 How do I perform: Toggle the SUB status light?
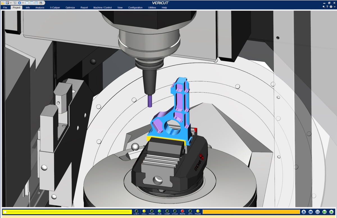(160, 211)
